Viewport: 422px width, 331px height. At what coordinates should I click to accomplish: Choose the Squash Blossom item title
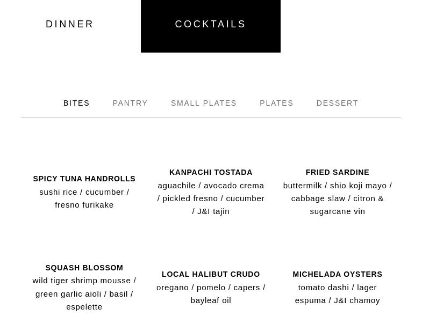84,268
